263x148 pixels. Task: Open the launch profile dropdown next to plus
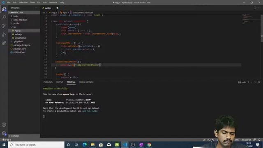[251, 82]
